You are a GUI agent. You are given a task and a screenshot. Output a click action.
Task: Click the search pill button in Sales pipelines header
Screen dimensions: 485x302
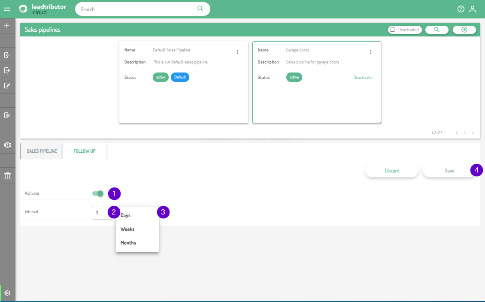coord(437,30)
